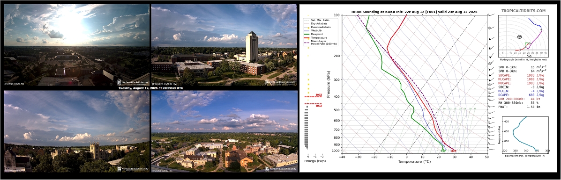Open the castle building webcam image

[76, 131]
